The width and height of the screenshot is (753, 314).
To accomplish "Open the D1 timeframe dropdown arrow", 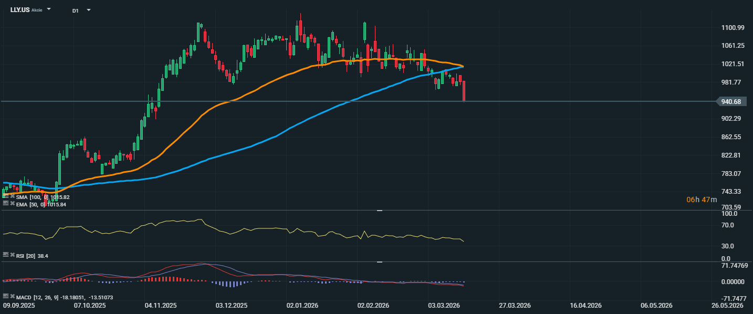I will (88, 10).
